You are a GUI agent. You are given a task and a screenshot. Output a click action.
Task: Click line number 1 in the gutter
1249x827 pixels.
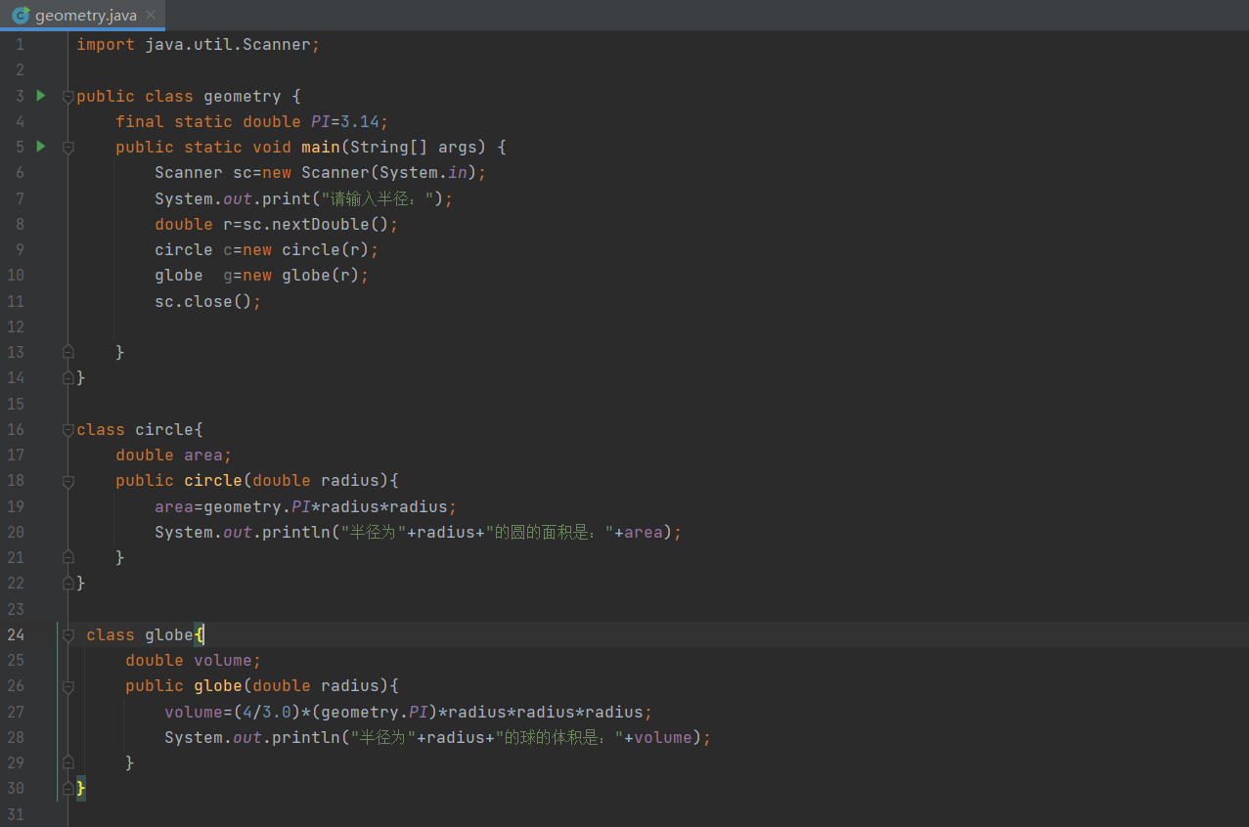pos(20,45)
